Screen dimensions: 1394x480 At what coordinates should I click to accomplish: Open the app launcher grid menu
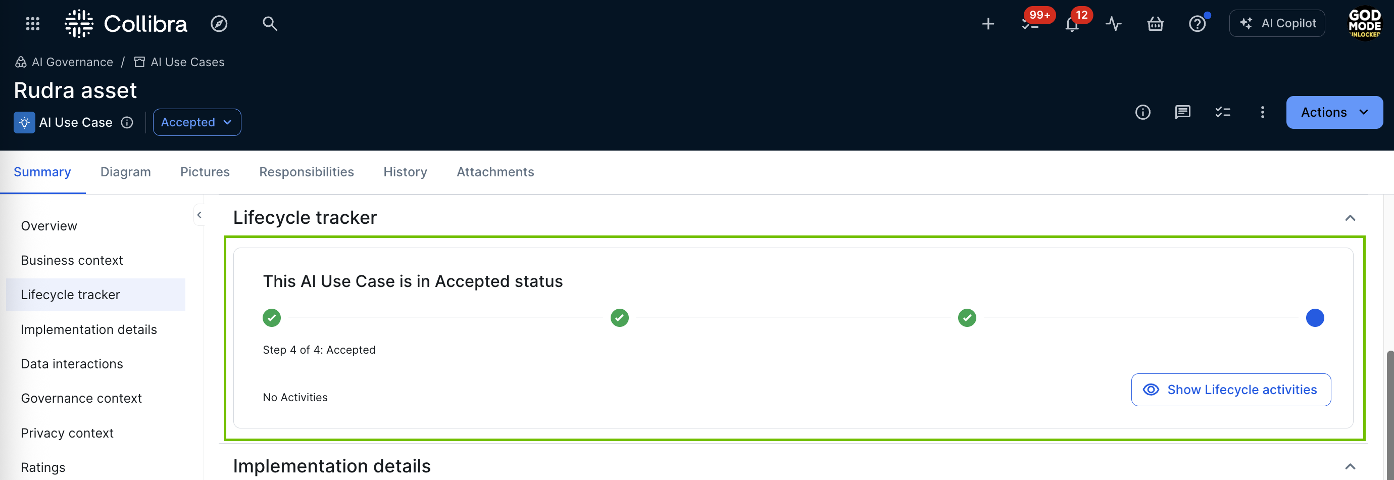tap(32, 24)
